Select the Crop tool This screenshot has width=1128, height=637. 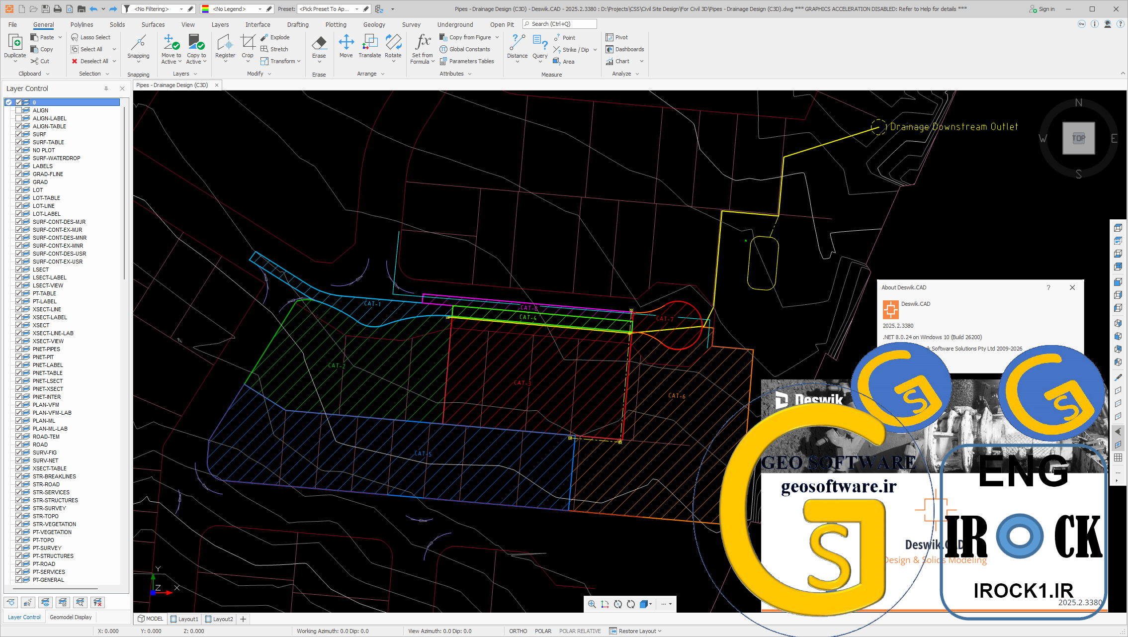tap(248, 46)
